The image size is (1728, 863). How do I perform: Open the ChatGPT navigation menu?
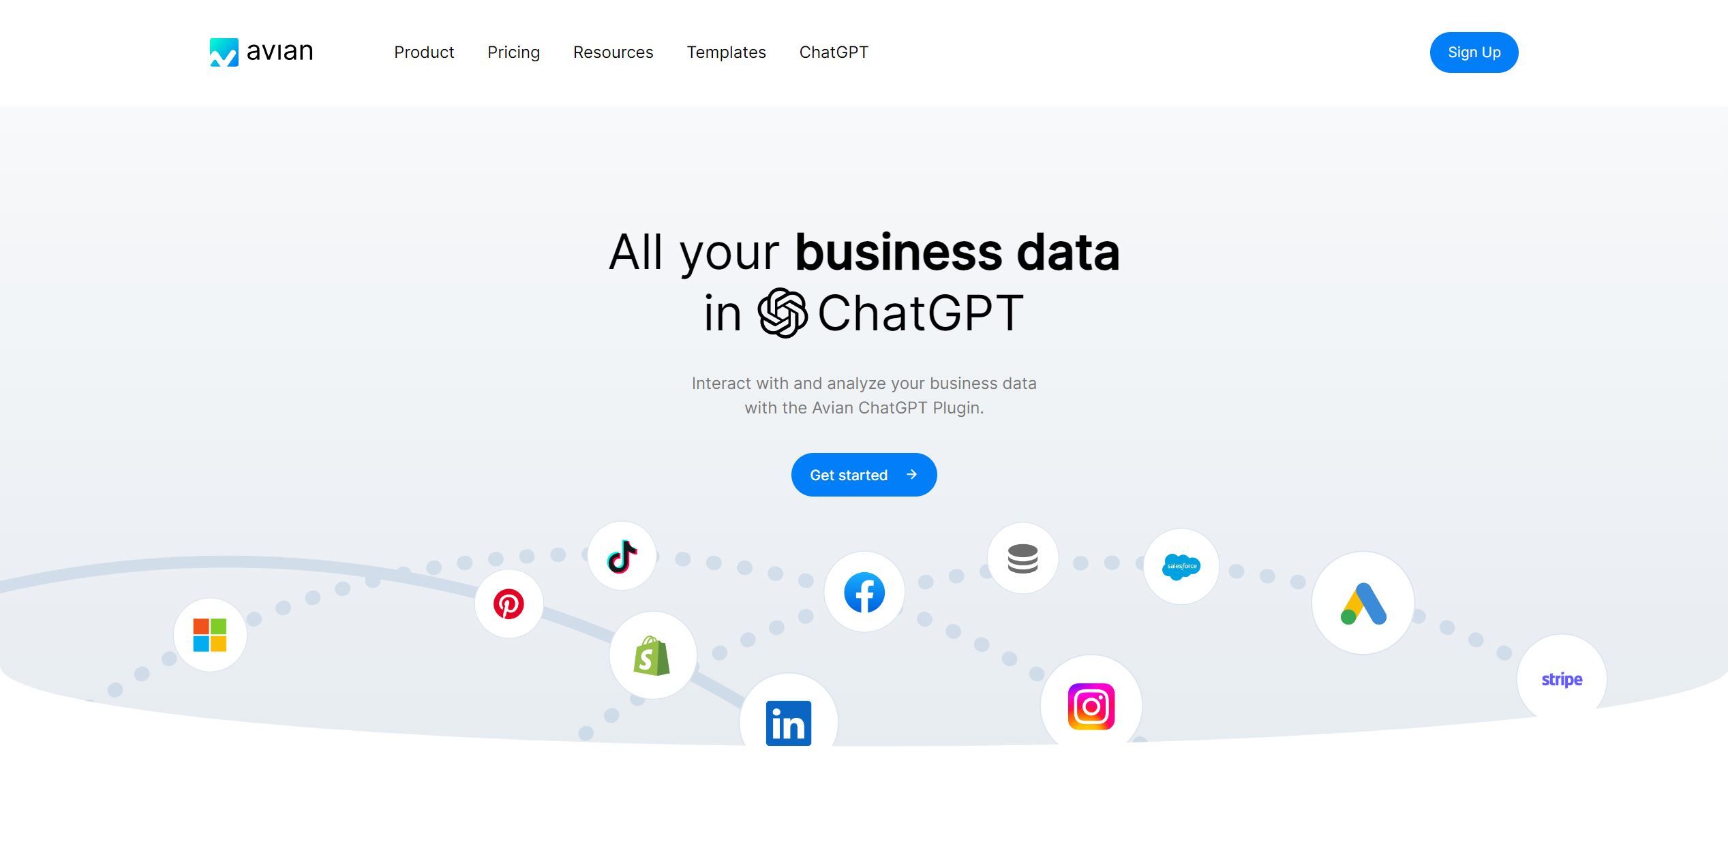point(833,53)
